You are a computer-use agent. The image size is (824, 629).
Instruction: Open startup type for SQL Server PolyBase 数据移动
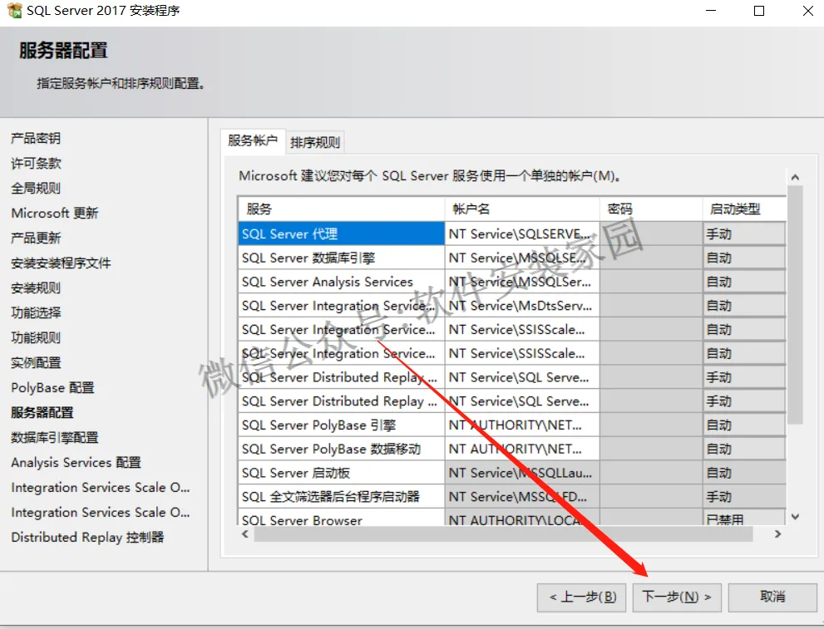pyautogui.click(x=744, y=449)
